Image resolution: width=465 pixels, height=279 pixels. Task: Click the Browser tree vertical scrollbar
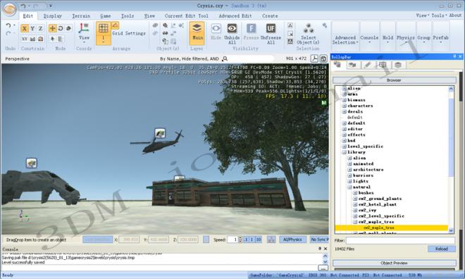pos(451,159)
